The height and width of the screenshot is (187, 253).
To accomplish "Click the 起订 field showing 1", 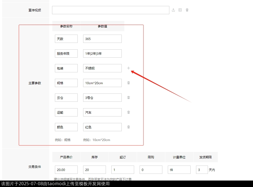I will tap(122, 170).
